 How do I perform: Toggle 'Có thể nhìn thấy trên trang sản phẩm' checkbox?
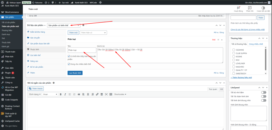tap(69, 56)
